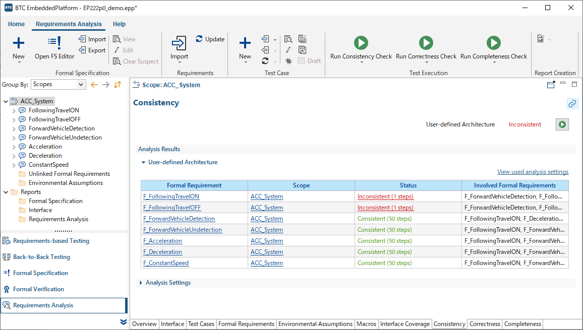Viewport: 583px width, 330px height.
Task: Expand the Analysis Settings section
Action: tap(141, 283)
